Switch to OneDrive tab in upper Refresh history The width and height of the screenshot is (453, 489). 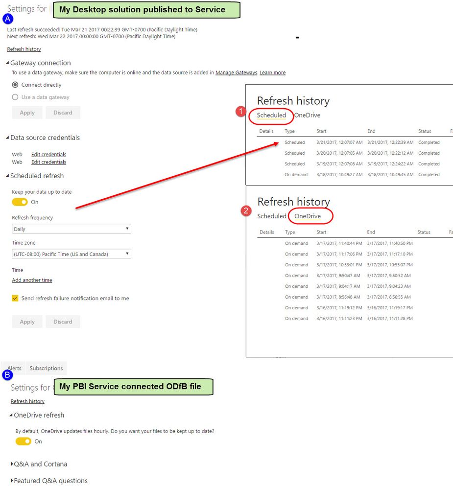pyautogui.click(x=307, y=115)
